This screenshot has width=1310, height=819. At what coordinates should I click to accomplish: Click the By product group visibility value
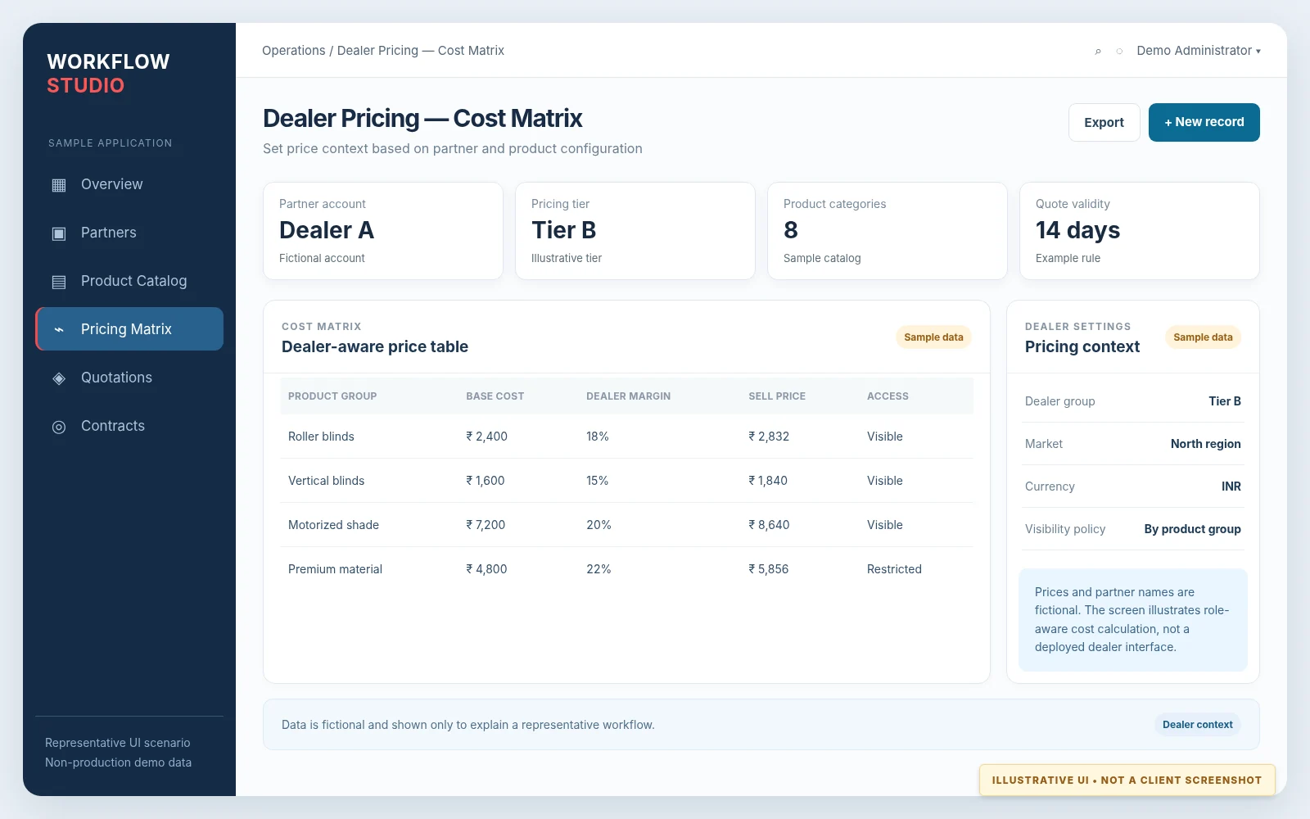1192,529
